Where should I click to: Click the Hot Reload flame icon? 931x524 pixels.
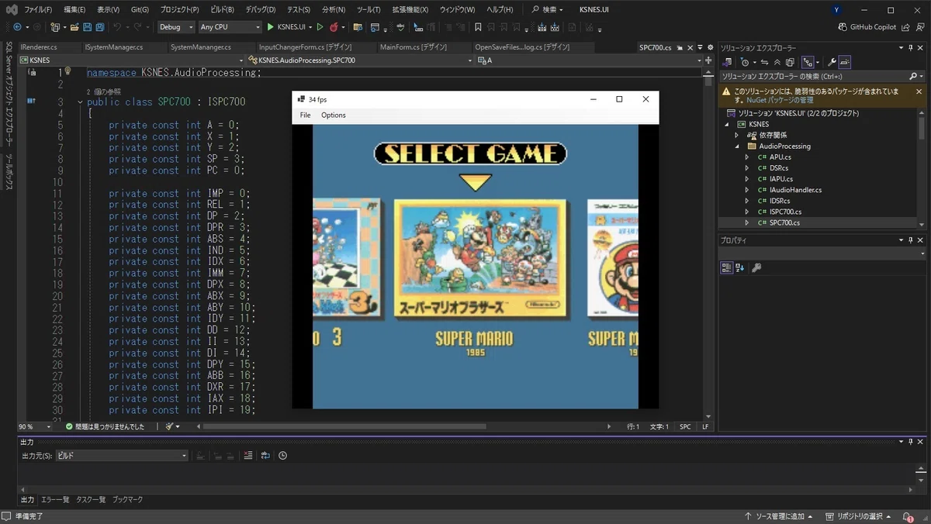pyautogui.click(x=334, y=27)
